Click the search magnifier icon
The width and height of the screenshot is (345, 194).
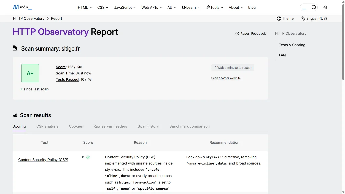click(x=314, y=7)
